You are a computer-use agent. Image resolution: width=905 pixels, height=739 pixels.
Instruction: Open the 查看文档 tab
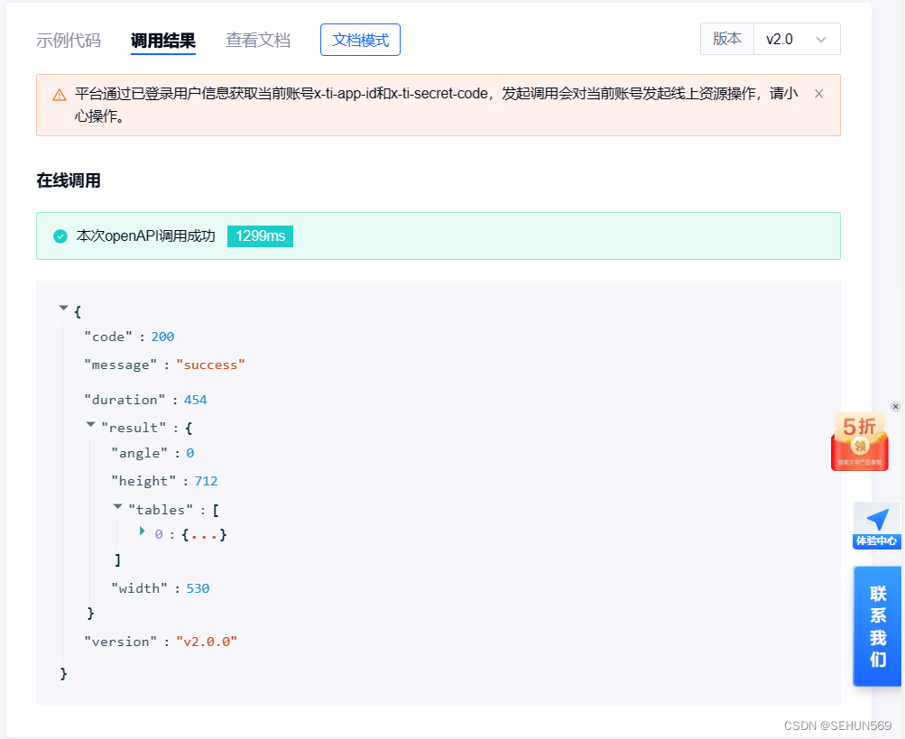[x=258, y=40]
